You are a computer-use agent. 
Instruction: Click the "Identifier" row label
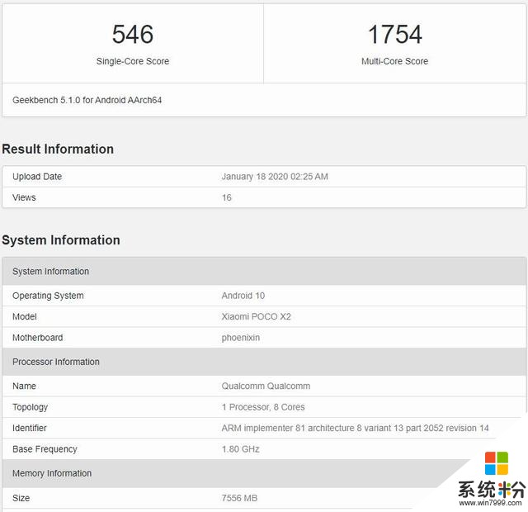pyautogui.click(x=30, y=428)
